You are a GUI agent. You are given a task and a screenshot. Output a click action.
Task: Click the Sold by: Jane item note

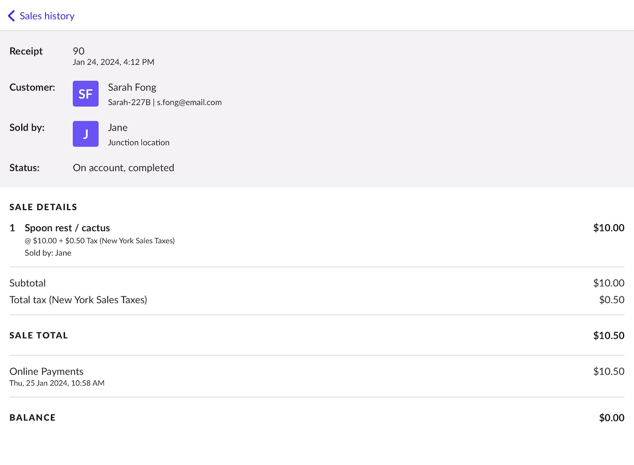pyautogui.click(x=48, y=253)
